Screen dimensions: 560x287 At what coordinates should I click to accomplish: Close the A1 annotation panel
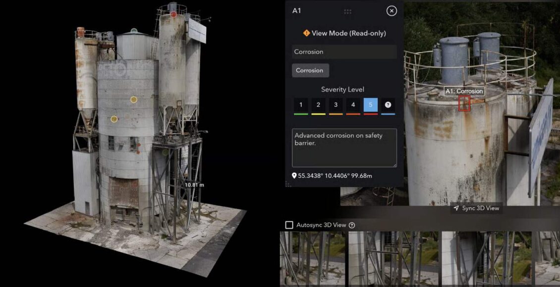click(x=392, y=11)
